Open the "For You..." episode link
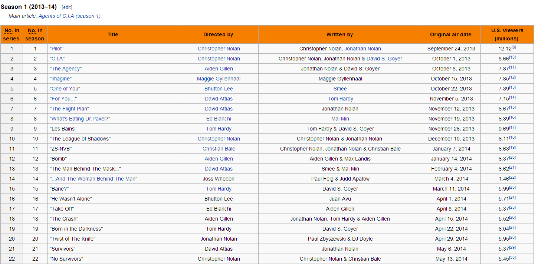This screenshot has width=535, height=271. [63, 99]
